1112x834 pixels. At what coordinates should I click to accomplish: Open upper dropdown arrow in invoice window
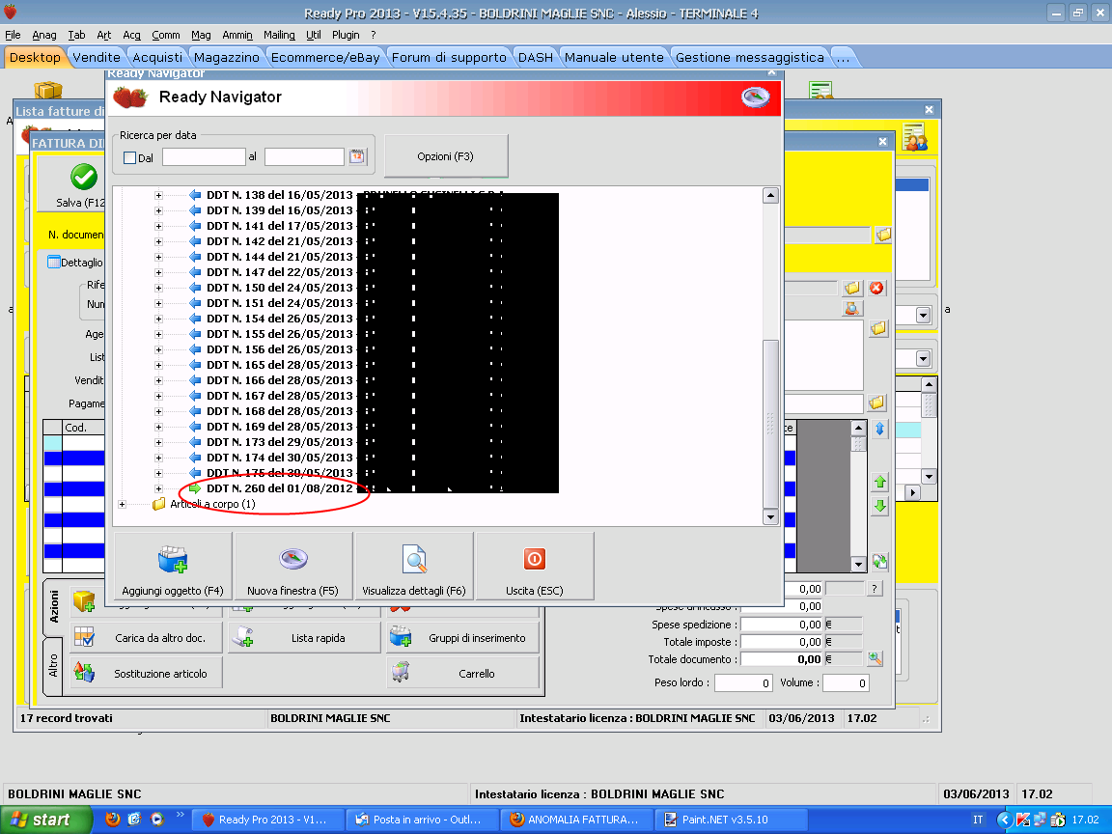(923, 315)
